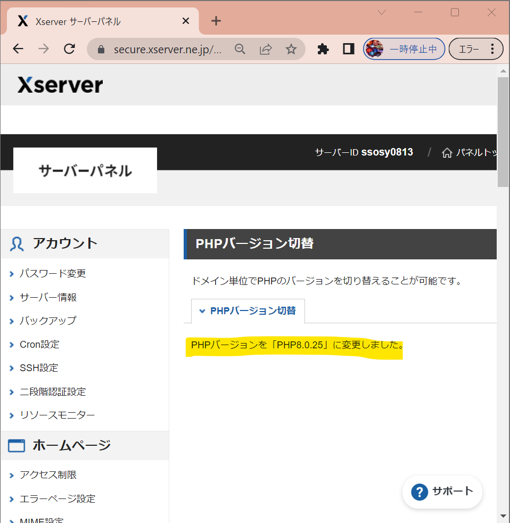Close the Xserver サーバーパネル tab
The height and width of the screenshot is (523, 510).
tap(186, 21)
